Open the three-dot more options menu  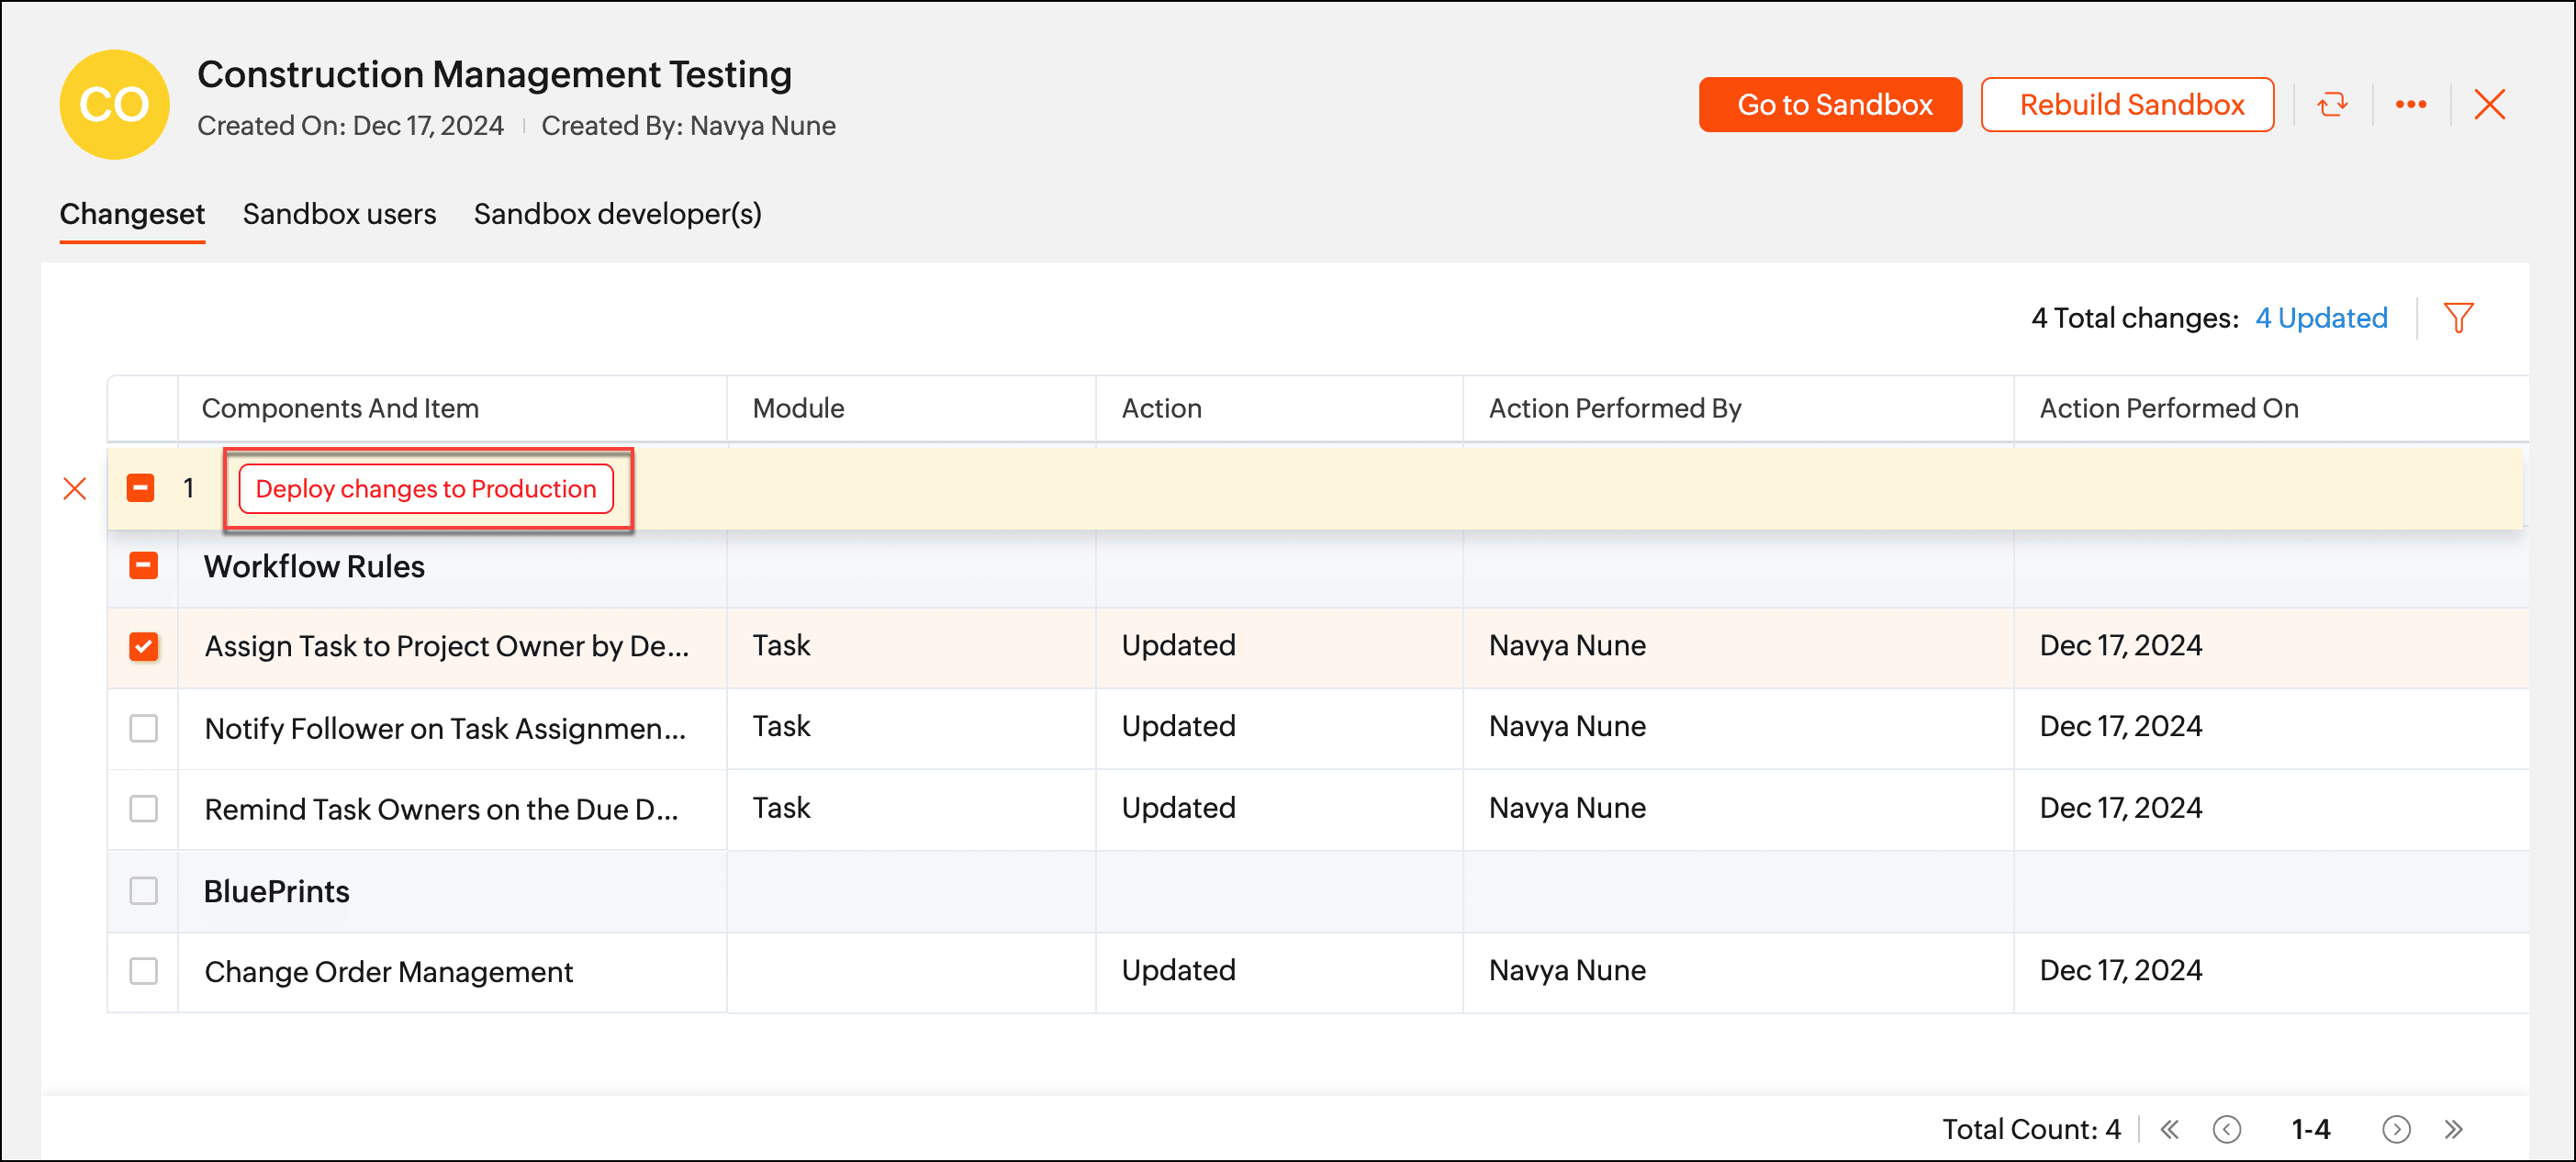pos(2410,105)
